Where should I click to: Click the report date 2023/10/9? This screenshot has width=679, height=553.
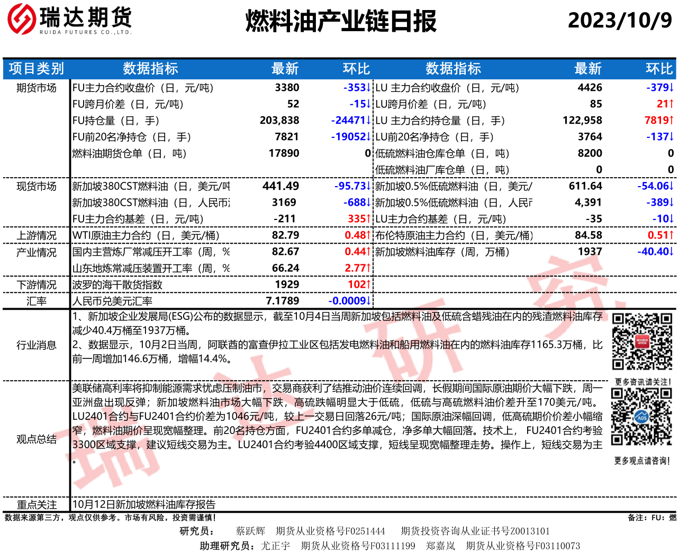click(619, 21)
